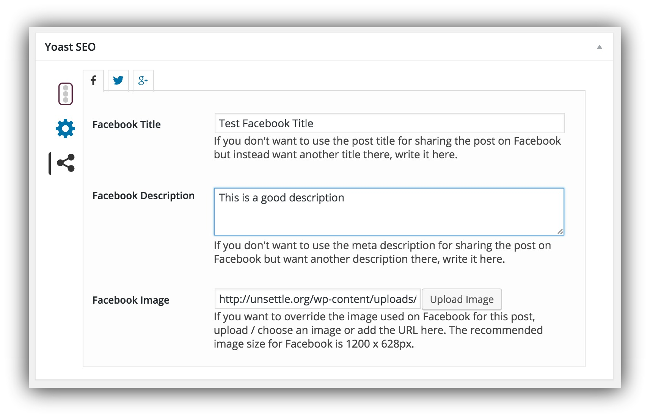Switch to the Twitter tab

pyautogui.click(x=118, y=80)
